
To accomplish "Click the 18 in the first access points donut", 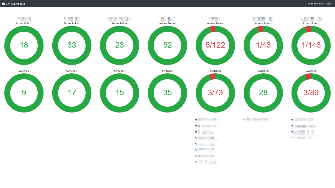I will 24,45.
